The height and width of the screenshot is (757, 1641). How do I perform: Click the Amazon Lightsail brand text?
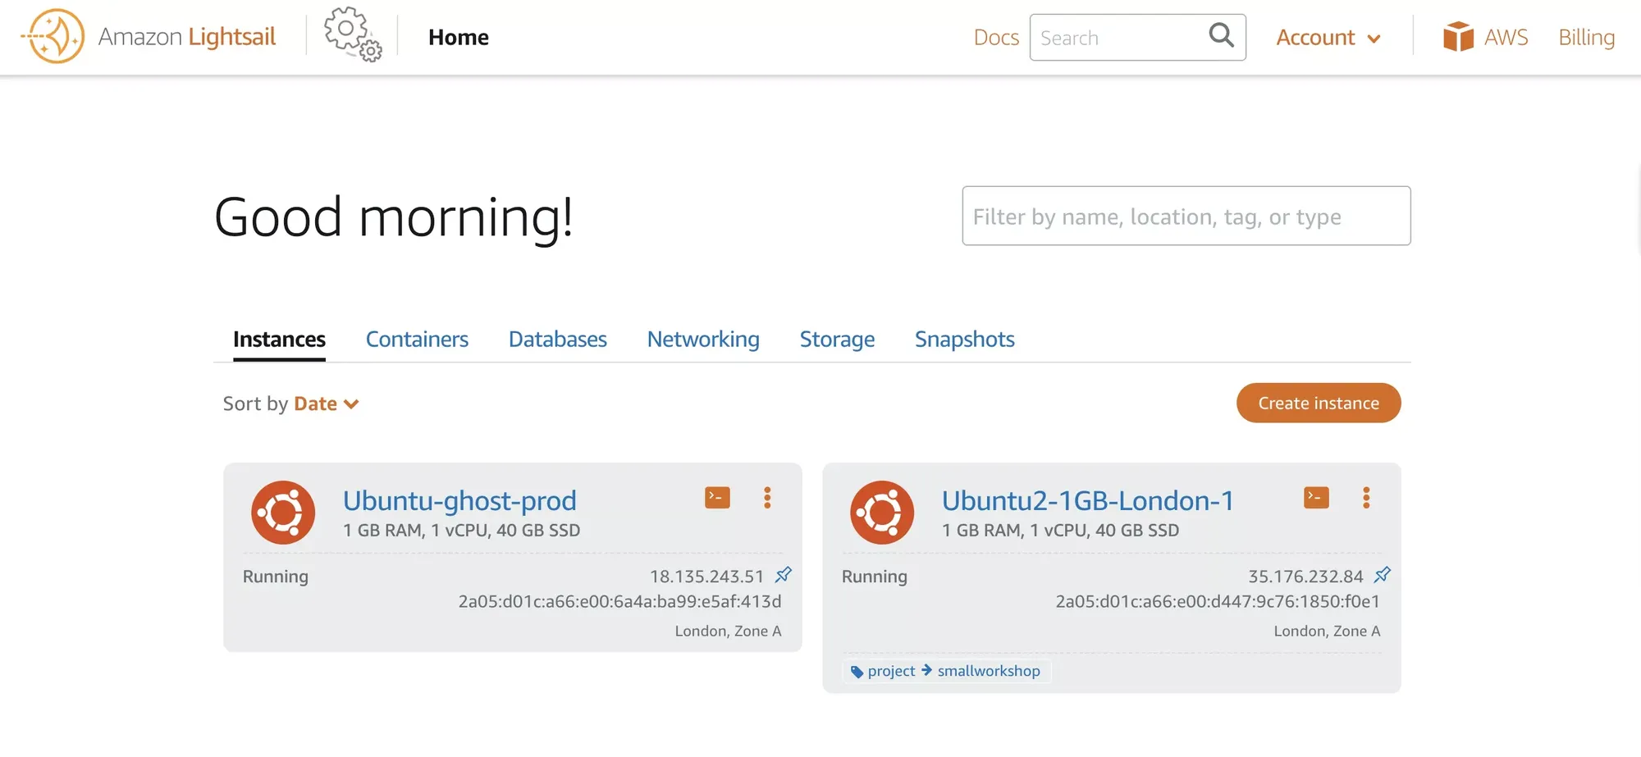(187, 37)
